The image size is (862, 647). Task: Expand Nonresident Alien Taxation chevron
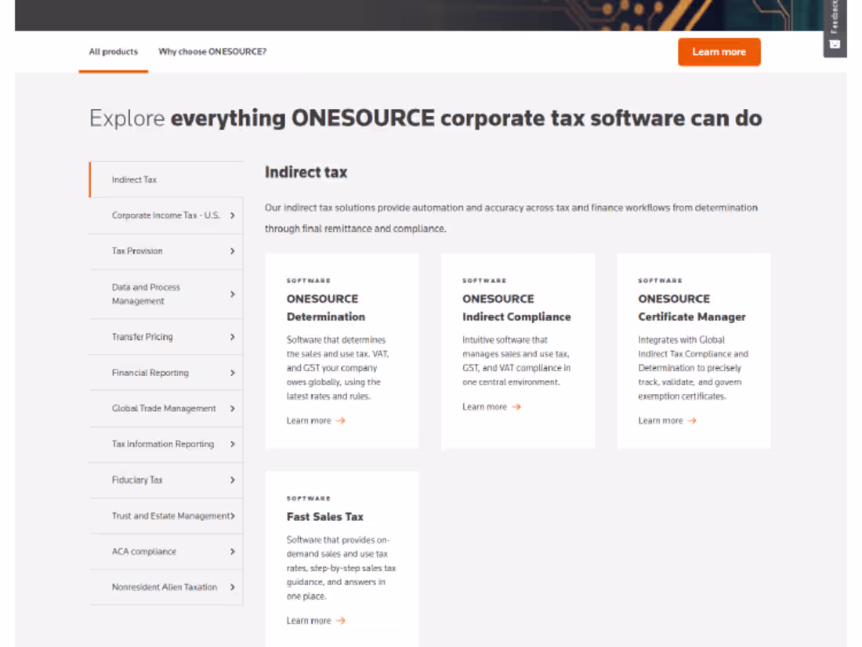coord(233,587)
